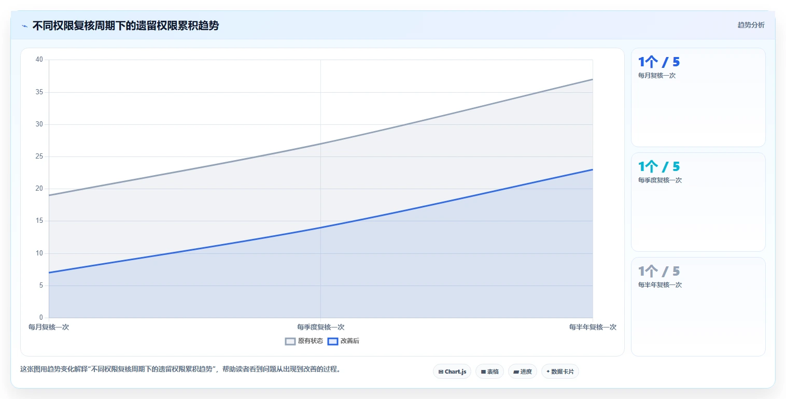This screenshot has height=399, width=786.
Task: Select the 表格 tag
Action: [489, 372]
